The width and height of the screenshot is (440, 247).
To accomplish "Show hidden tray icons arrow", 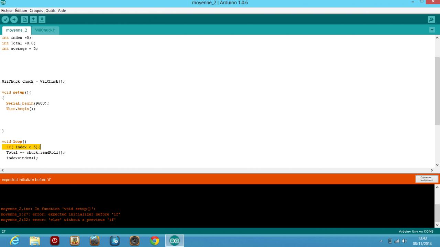I will point(381,241).
